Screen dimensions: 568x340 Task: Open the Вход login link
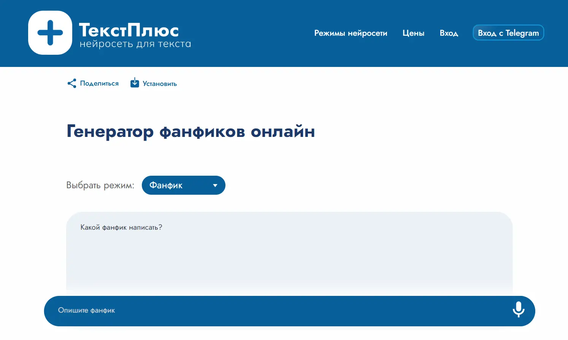click(449, 33)
